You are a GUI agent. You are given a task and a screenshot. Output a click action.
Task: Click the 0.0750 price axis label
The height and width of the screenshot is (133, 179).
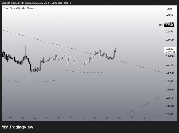tap(170, 65)
